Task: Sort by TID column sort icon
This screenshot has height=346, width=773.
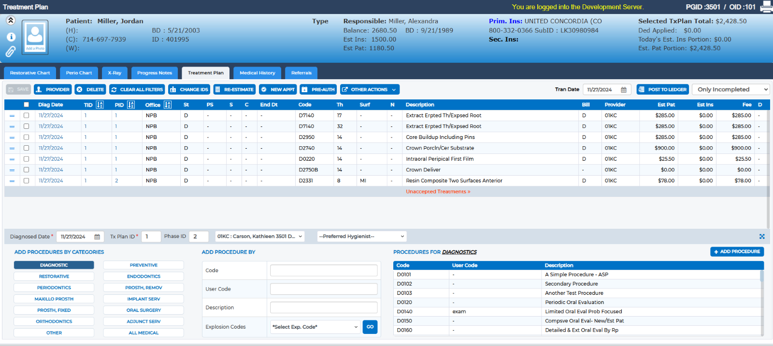Action: pyautogui.click(x=100, y=105)
